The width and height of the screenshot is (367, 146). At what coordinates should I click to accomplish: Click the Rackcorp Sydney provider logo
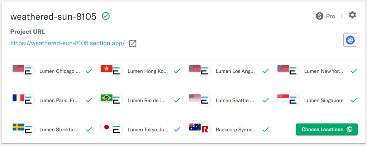[205, 129]
